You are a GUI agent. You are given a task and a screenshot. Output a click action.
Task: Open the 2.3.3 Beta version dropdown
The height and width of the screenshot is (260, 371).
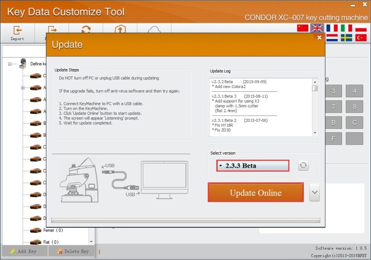click(x=253, y=165)
